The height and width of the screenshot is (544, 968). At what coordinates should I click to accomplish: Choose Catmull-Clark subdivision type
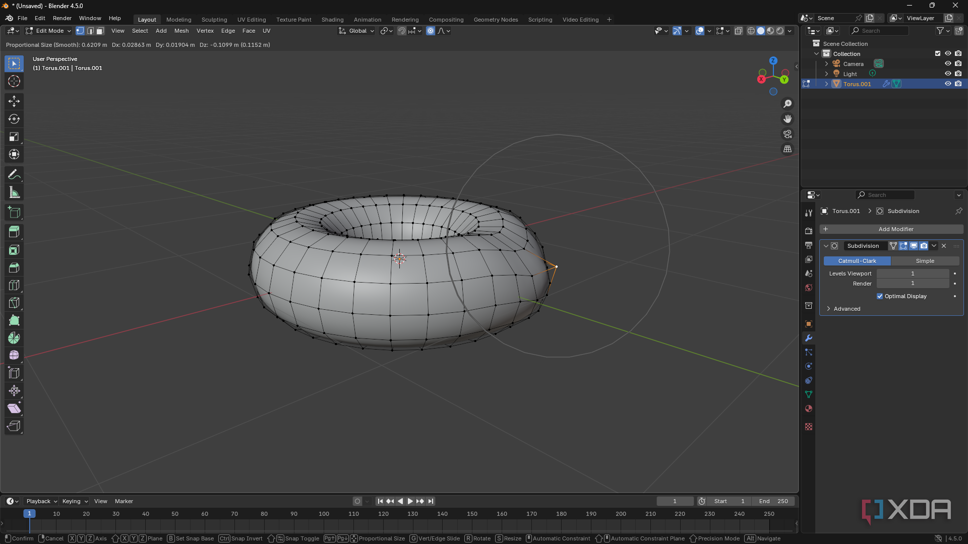[857, 261]
